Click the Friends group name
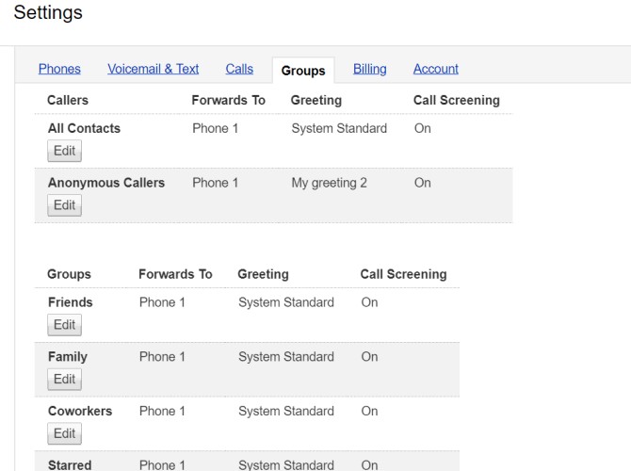 [71, 302]
